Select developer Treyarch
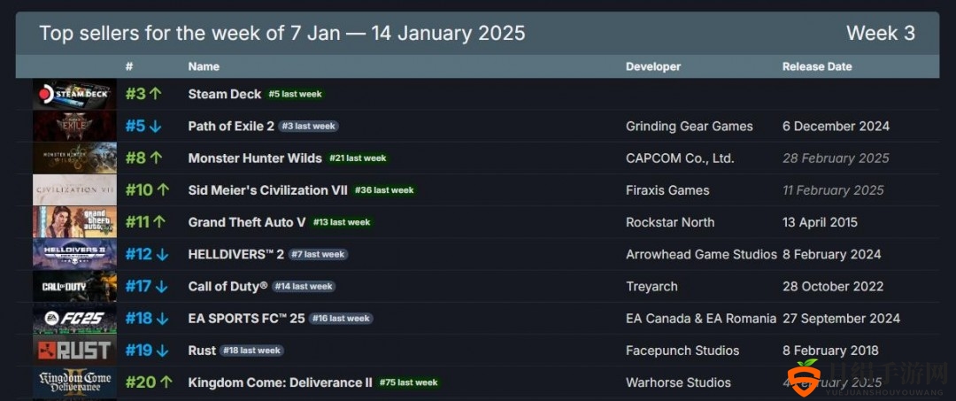Viewport: 956px width, 401px height. coord(651,287)
